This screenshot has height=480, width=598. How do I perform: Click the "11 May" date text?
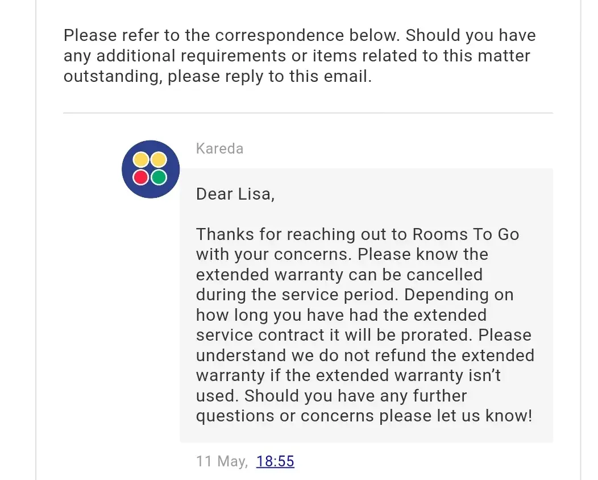(222, 461)
